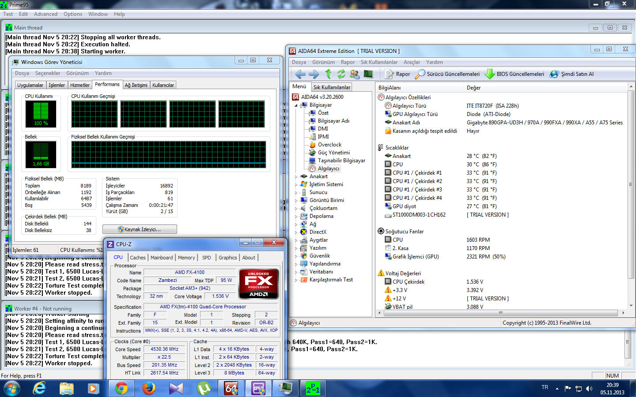Select Overclock in the AIDA64 tree

click(329, 145)
